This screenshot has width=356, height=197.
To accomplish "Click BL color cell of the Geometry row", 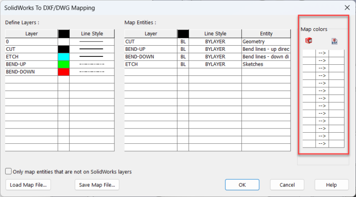I will coord(183,42).
